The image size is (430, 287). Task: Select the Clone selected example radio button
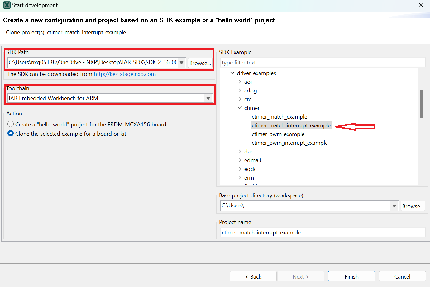coord(10,134)
